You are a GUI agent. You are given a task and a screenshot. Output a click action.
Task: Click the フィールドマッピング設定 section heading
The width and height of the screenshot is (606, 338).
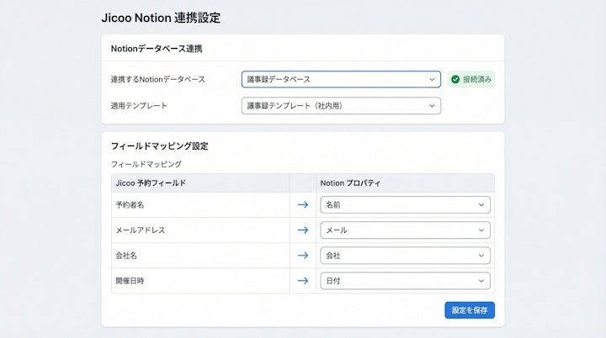[160, 146]
